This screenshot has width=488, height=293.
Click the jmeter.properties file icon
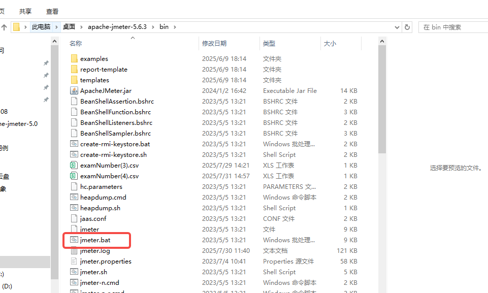click(74, 261)
